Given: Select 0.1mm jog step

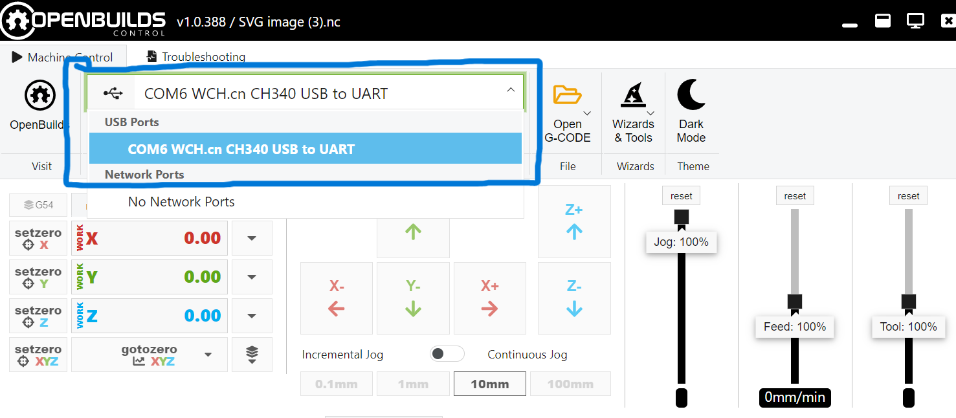Looking at the screenshot, I should (x=337, y=384).
